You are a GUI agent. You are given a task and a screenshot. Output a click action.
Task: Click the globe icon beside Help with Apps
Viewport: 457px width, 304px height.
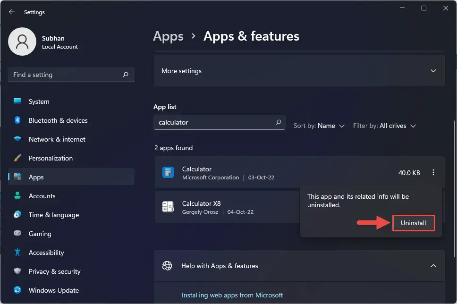[x=167, y=266]
